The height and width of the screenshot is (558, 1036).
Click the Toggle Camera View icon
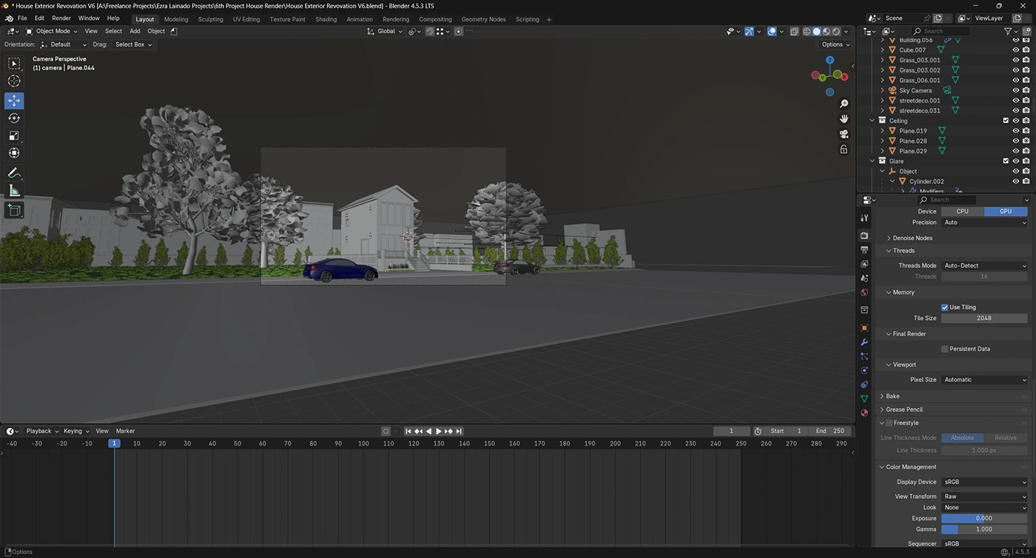coord(844,134)
